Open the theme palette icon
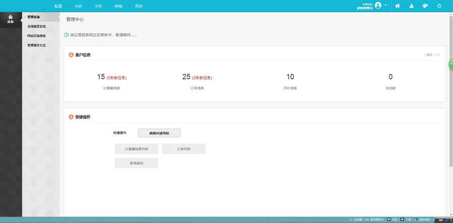453x223 pixels. tap(425, 6)
